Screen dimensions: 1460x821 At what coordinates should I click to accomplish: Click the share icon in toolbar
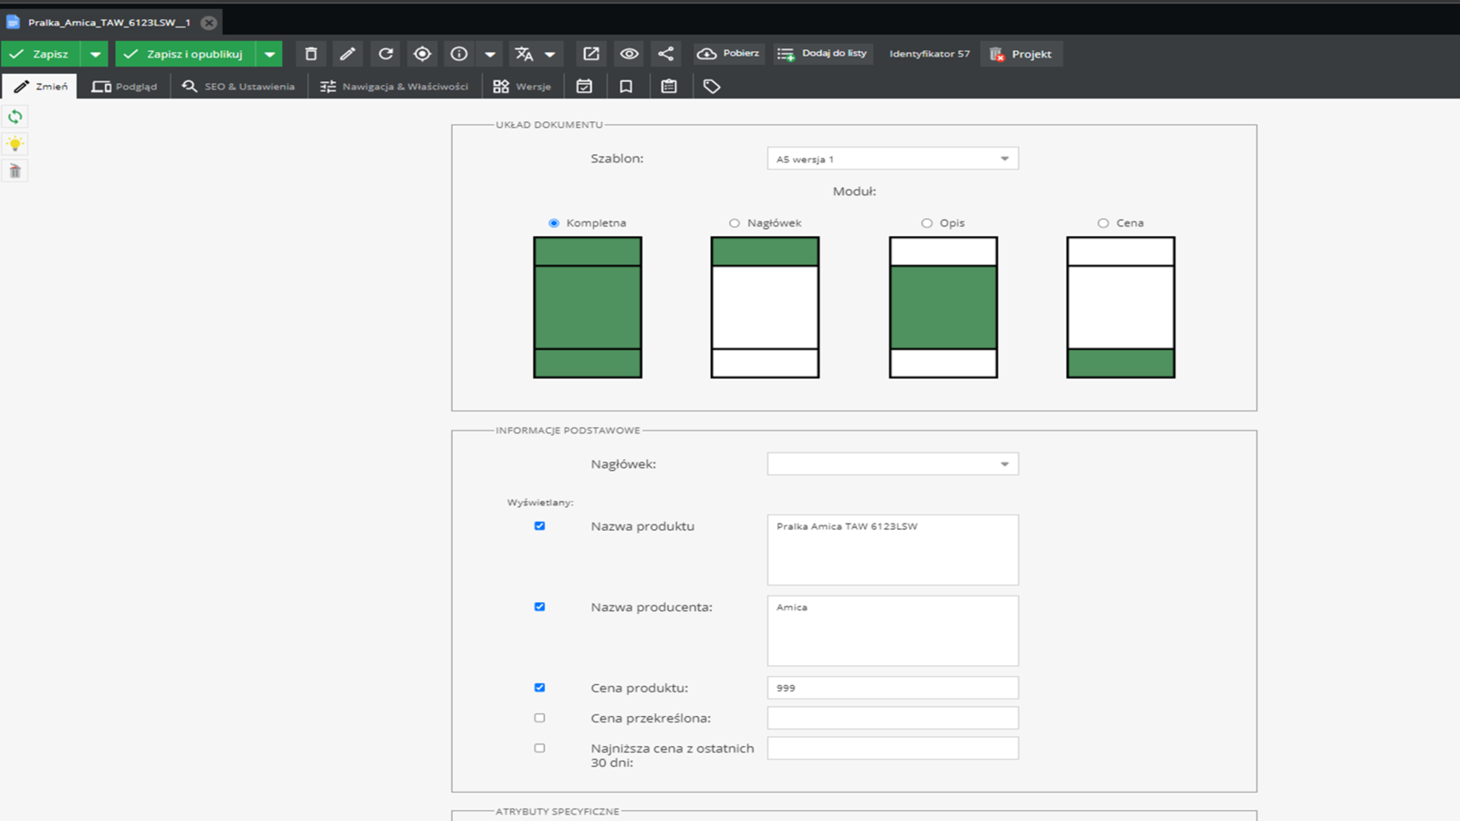tap(666, 54)
